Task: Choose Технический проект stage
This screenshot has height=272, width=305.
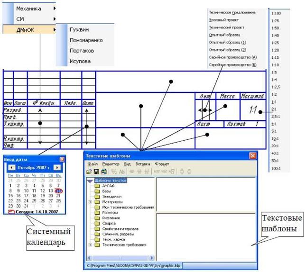Action: [x=227, y=27]
